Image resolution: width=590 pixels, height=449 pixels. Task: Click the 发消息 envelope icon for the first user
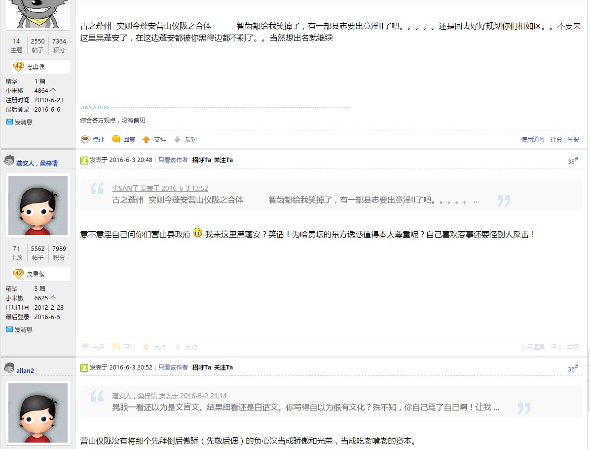[x=10, y=122]
